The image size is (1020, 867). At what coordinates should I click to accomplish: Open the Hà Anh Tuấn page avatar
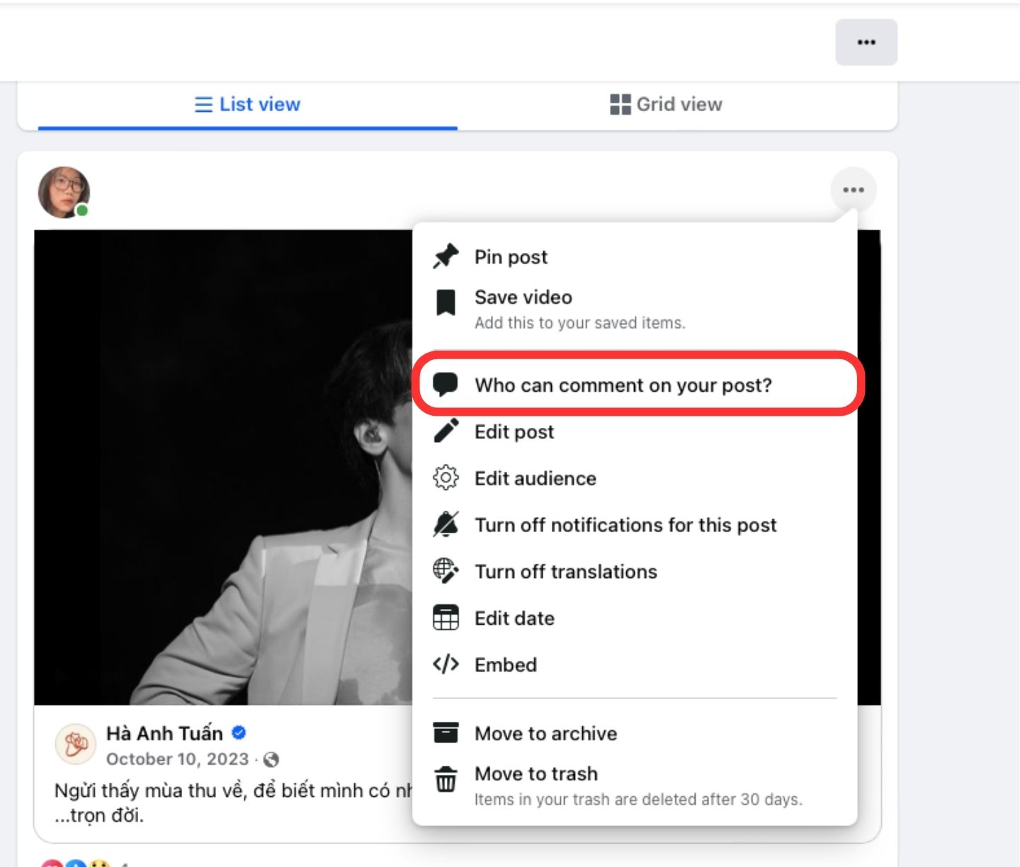point(75,744)
